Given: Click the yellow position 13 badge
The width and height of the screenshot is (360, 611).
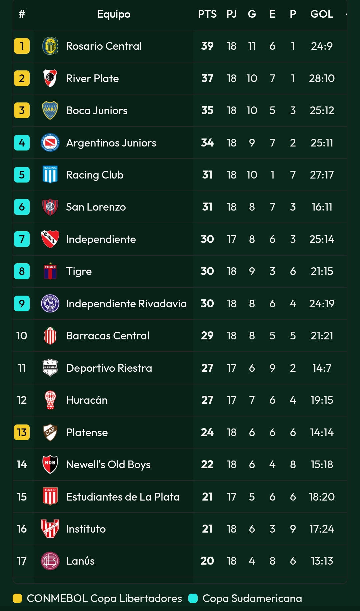Looking at the screenshot, I should pos(22,432).
